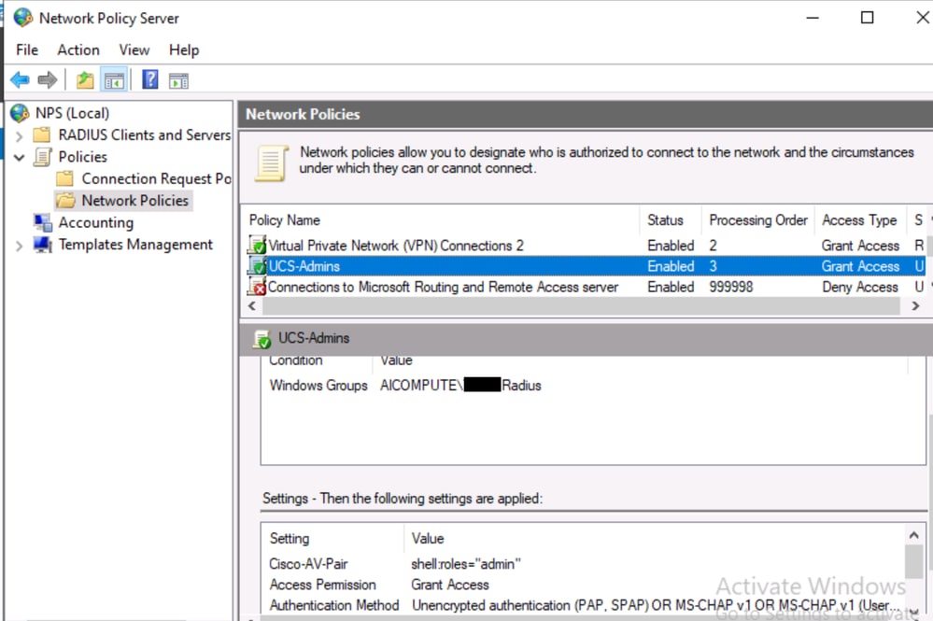The image size is (933, 621).
Task: Click the policy list horizontal scrollbar track
Action: point(581,305)
